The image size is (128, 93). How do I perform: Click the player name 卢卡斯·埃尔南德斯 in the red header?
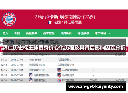[63, 17]
